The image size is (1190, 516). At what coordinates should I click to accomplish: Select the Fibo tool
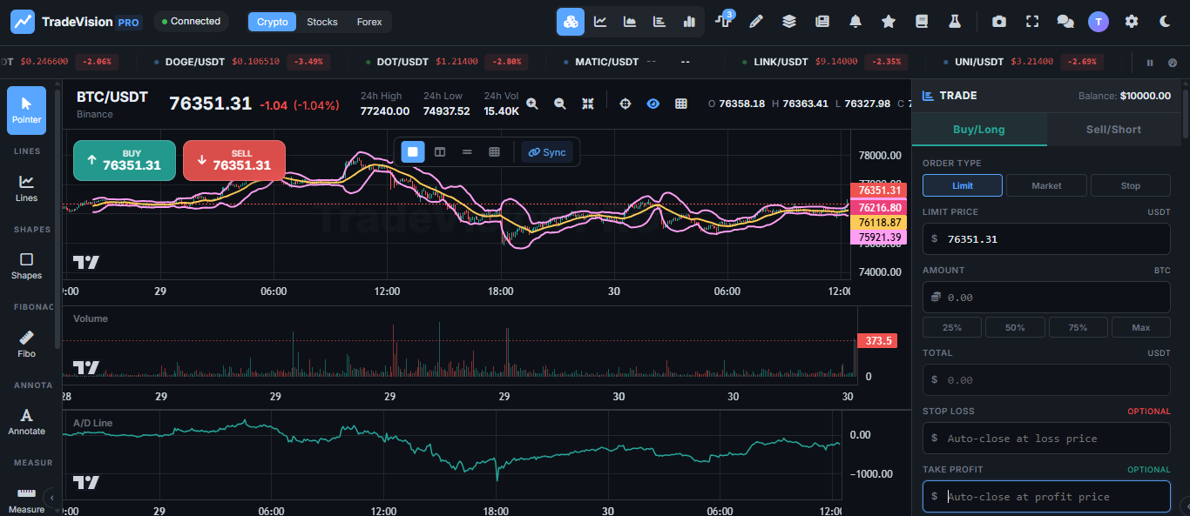click(26, 345)
